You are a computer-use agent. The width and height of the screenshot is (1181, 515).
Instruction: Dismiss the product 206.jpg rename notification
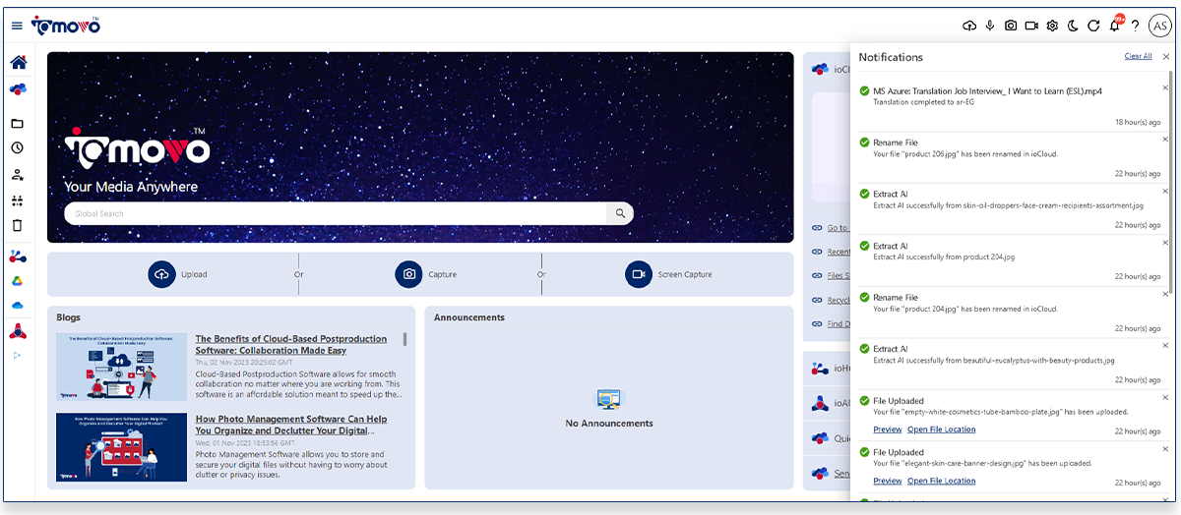coord(1166,140)
